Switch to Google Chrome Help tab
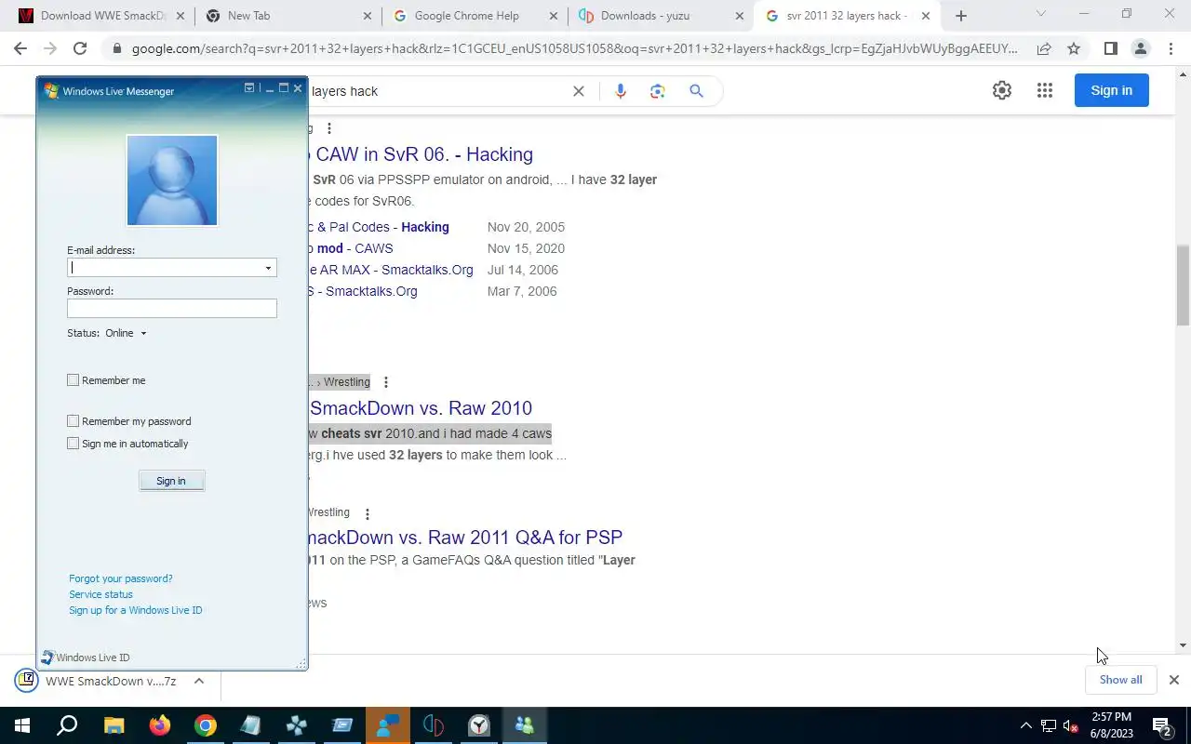Screen dimensions: 1191x744 [x=475, y=16]
